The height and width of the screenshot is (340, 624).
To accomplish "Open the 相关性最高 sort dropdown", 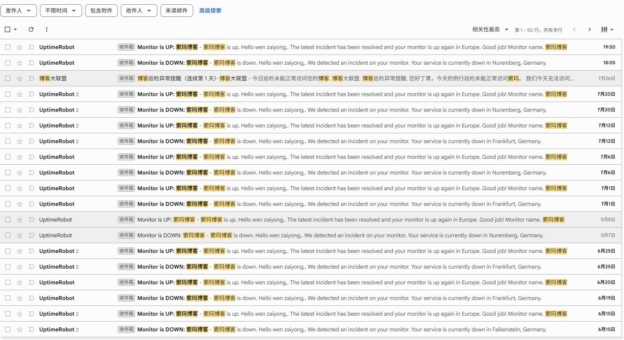I will [x=490, y=29].
